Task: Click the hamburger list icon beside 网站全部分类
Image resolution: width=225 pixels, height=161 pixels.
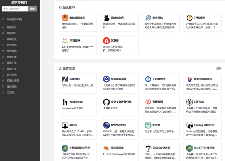Action: tap(3, 19)
